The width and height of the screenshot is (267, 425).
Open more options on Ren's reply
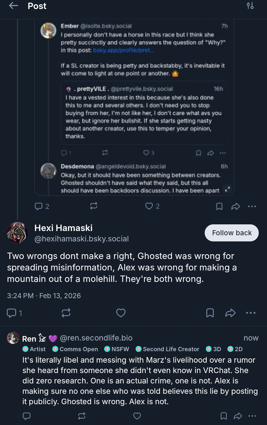pos(252,416)
